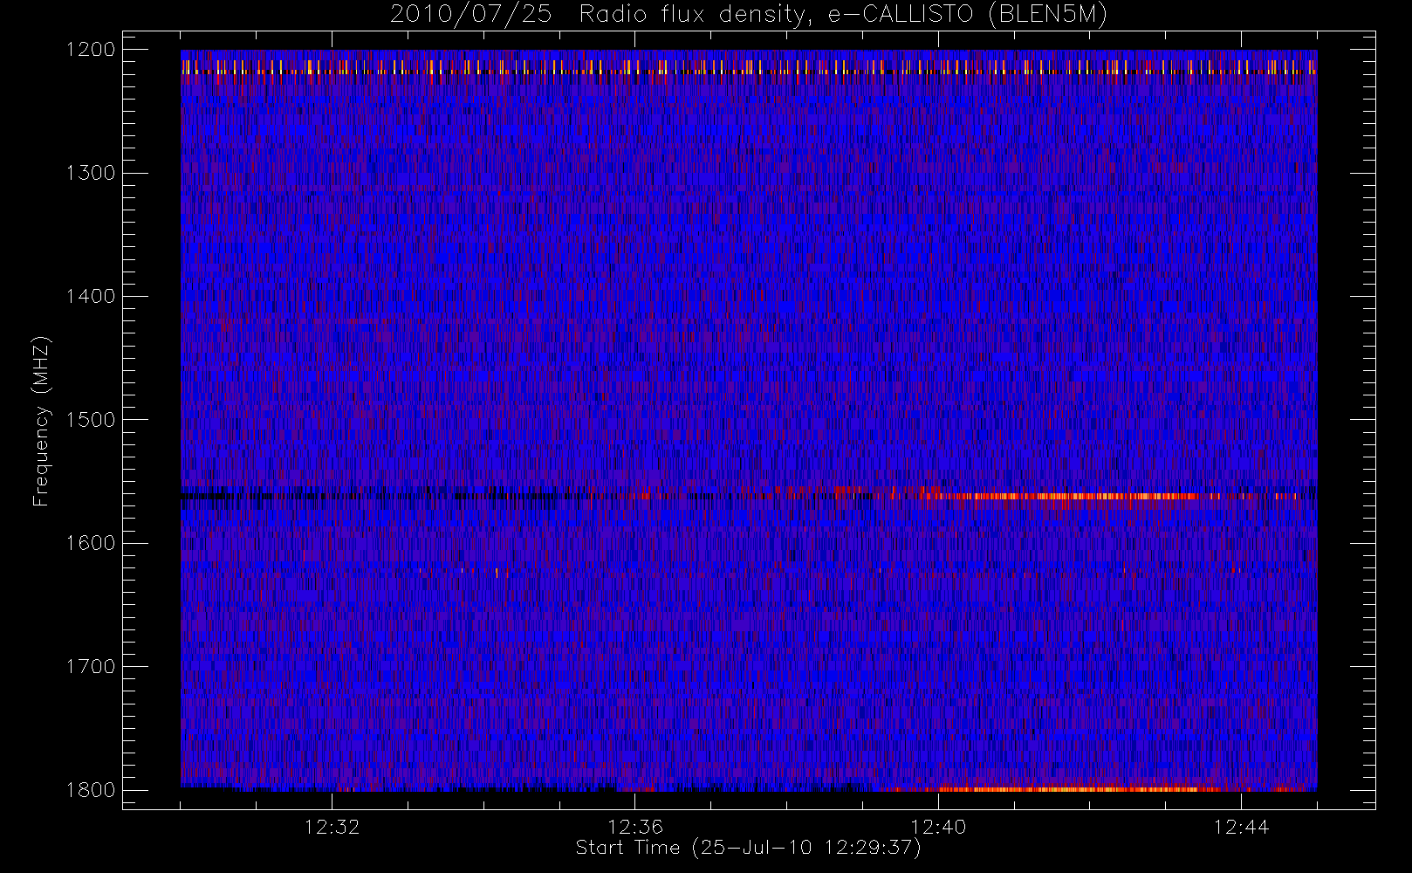
Task: Click the 12:36 time tick label
Action: (x=635, y=827)
